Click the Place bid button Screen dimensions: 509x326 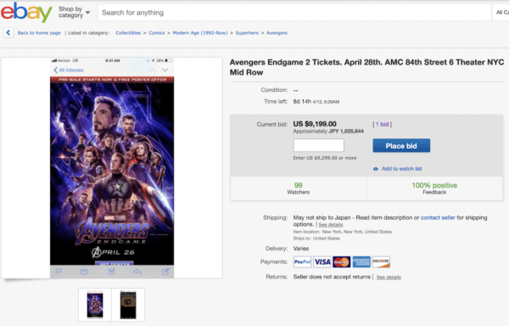[401, 146]
